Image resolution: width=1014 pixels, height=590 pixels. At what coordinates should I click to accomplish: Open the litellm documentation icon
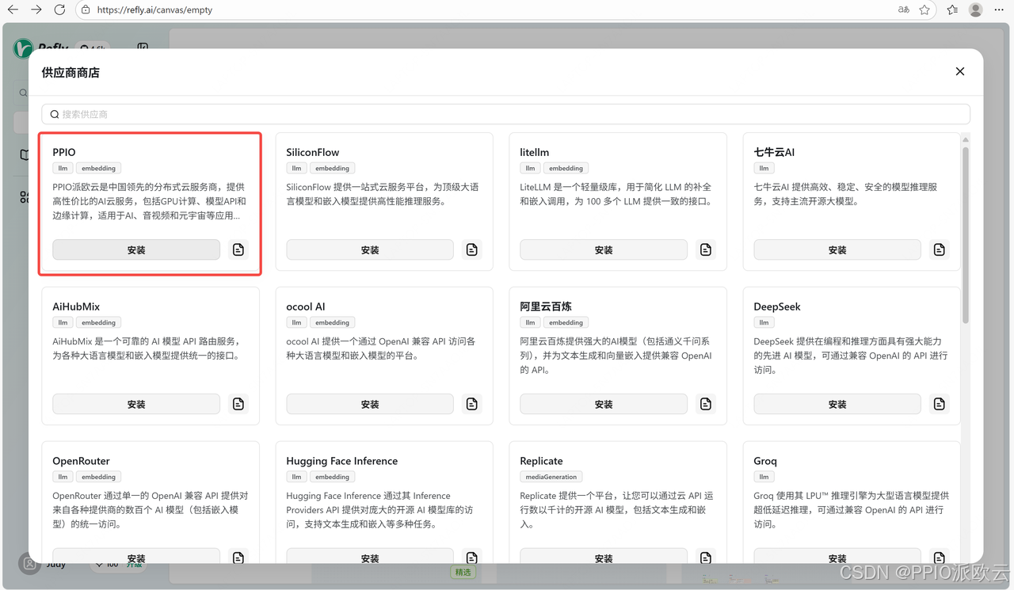[x=706, y=249]
